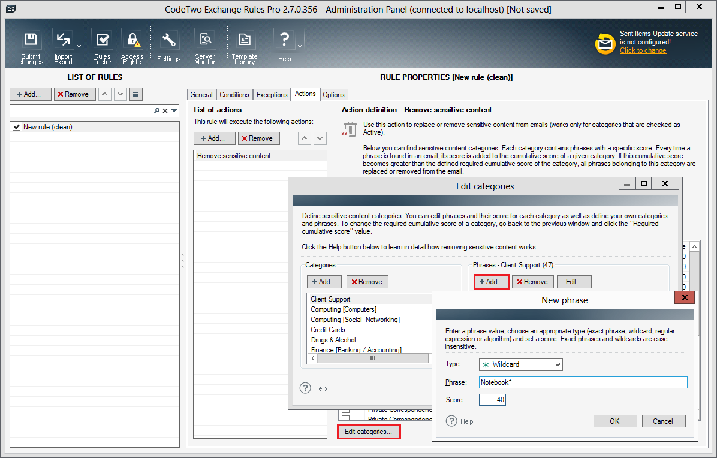The width and height of the screenshot is (717, 458).
Task: Add a new rule to the list
Action: (31, 94)
